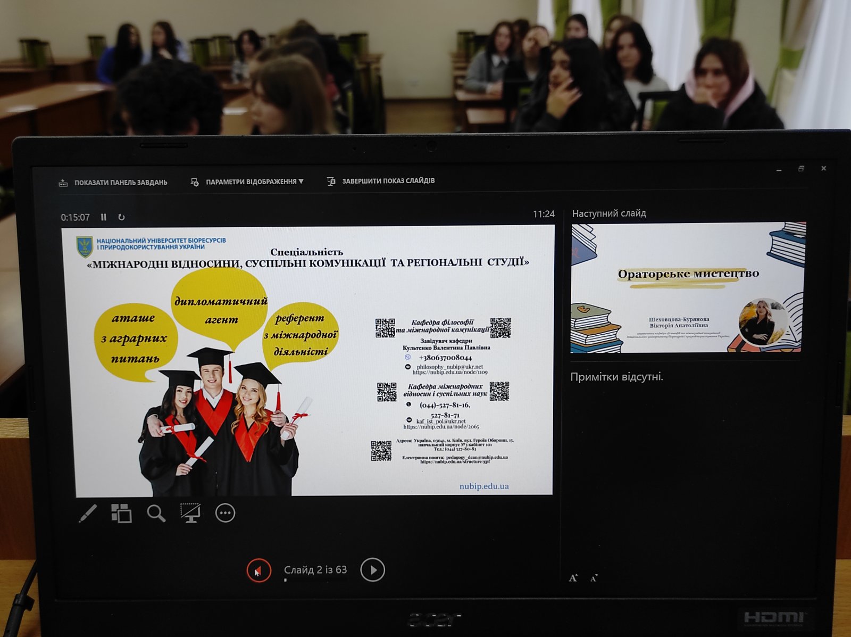Activate the zoom into slide magnifier
This screenshot has width=851, height=637.
pyautogui.click(x=156, y=514)
